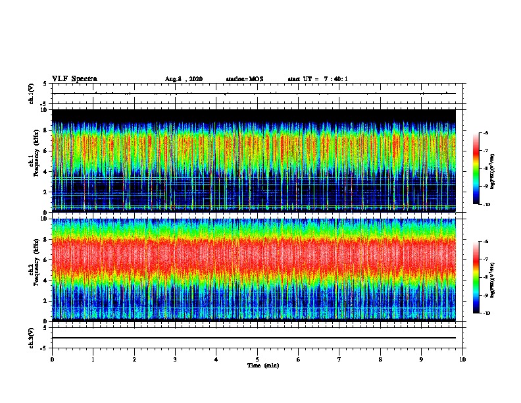Click the ch.1 spectrogram "4" kHz tick label

pos(45,172)
